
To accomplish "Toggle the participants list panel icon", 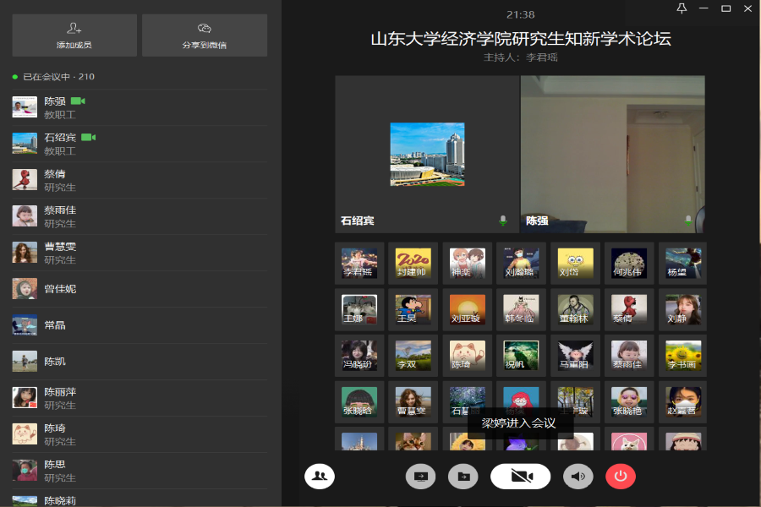I will point(320,477).
